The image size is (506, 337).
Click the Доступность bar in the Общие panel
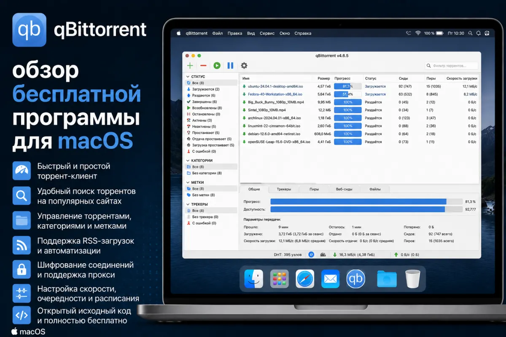click(x=366, y=209)
